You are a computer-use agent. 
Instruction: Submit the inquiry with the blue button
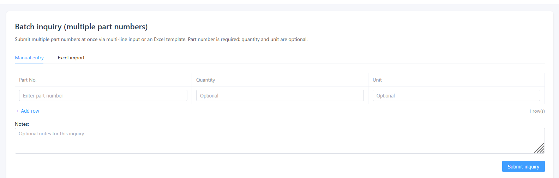point(523,166)
